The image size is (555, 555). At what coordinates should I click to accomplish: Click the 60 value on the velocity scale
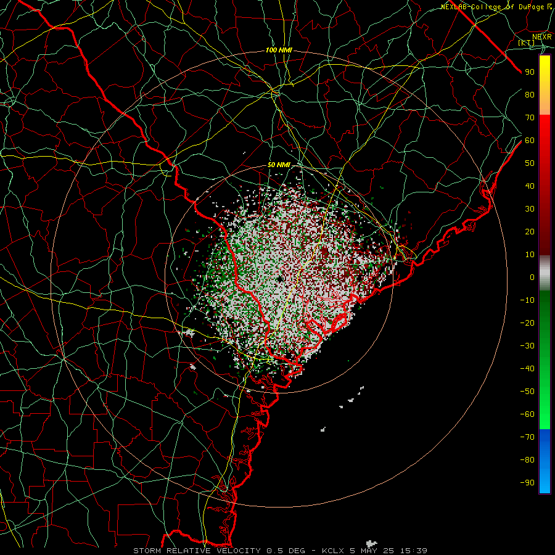[530, 141]
